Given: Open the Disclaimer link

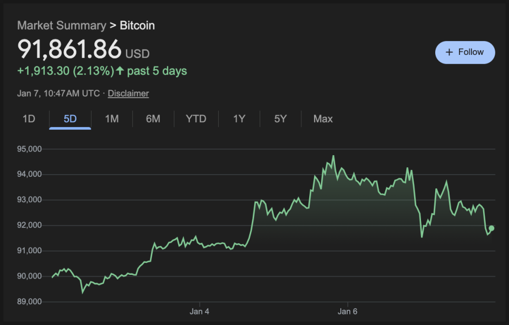Looking at the screenshot, I should click(x=128, y=93).
